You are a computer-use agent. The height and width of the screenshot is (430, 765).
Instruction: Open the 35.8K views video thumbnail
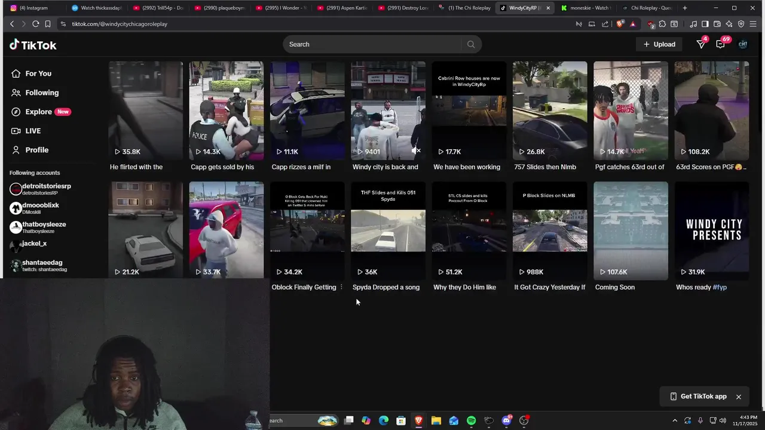(146, 110)
